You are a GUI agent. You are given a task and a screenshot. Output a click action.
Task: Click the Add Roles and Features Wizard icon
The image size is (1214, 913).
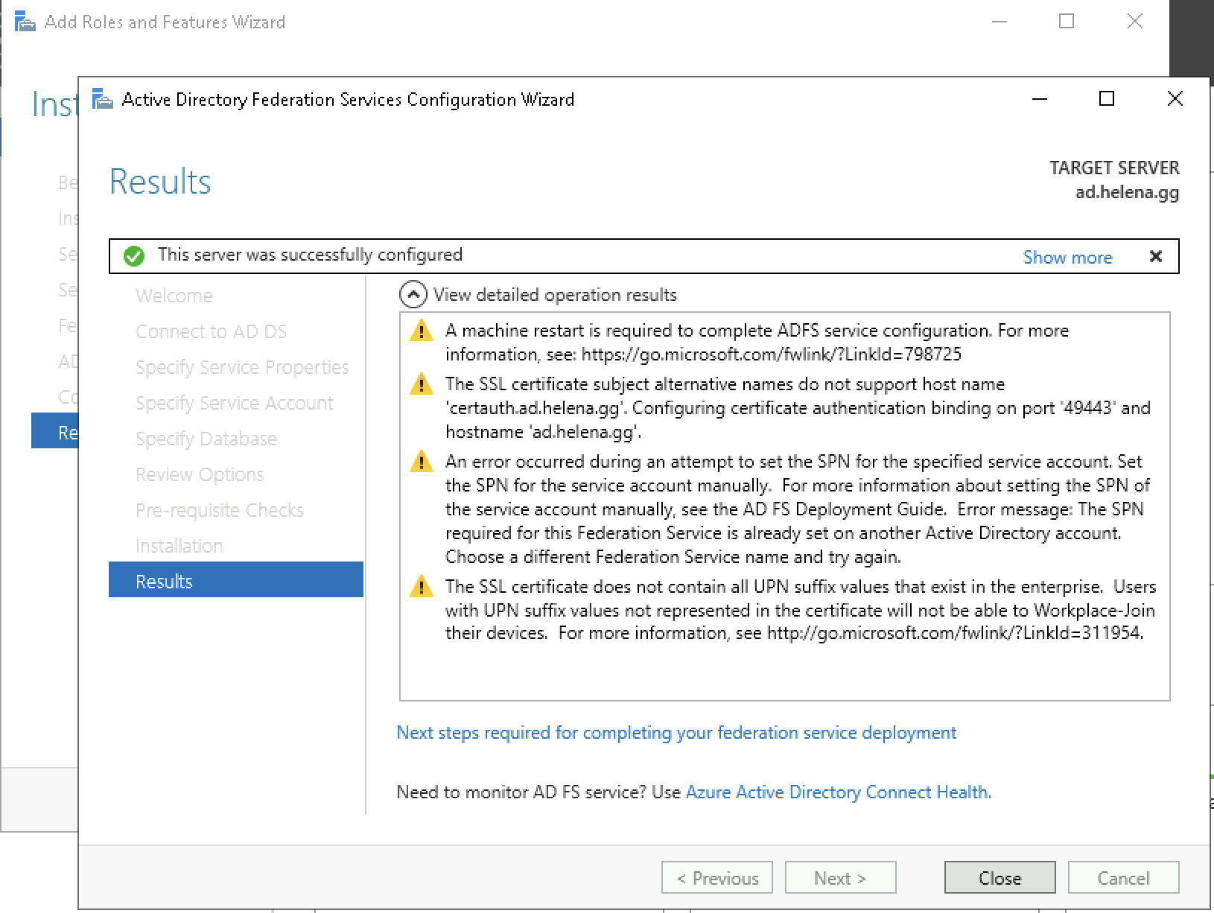click(25, 22)
